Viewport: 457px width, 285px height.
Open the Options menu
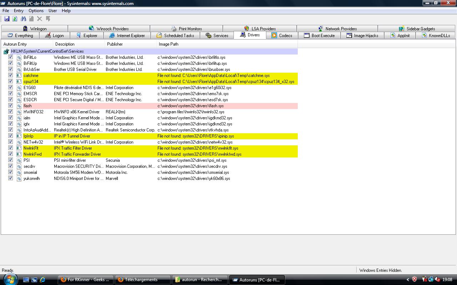tap(36, 11)
